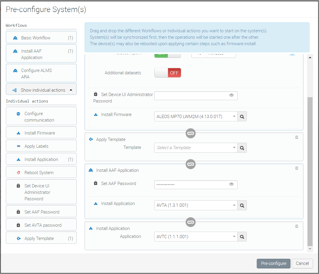Open the Install Firmware version dropdown
The image size is (319, 274).
(196, 117)
